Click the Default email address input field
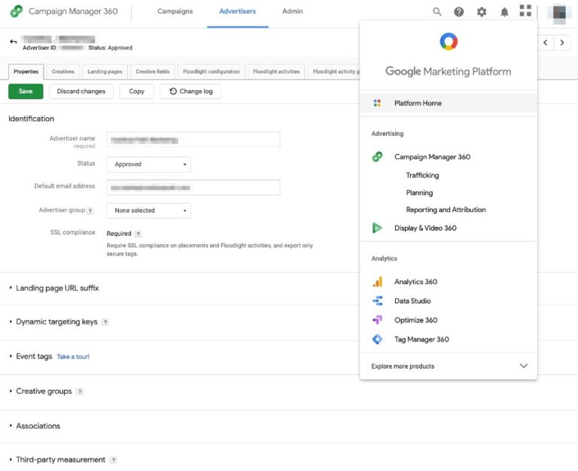Viewport: 578px width, 471px height. pyautogui.click(x=193, y=188)
